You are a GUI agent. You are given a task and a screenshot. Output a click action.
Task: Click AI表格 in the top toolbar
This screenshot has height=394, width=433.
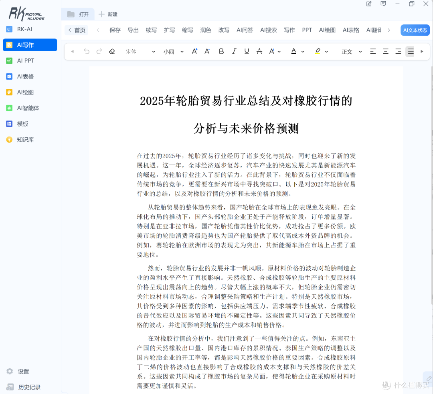point(351,30)
